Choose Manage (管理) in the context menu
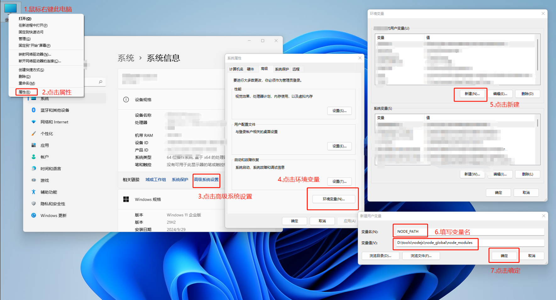556x300 pixels. (x=25, y=39)
